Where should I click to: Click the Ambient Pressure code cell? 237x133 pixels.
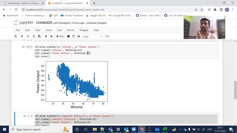pos(126,120)
